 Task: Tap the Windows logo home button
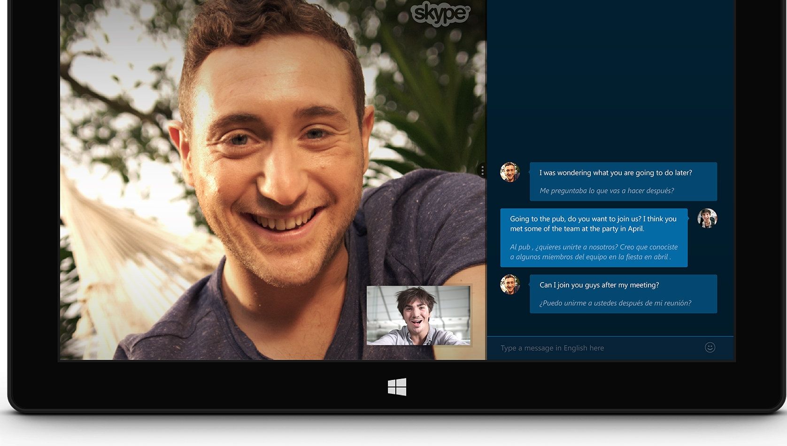[x=397, y=387]
